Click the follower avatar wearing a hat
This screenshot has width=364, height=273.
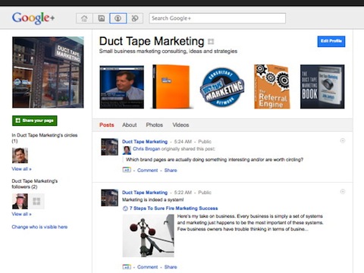(20, 201)
